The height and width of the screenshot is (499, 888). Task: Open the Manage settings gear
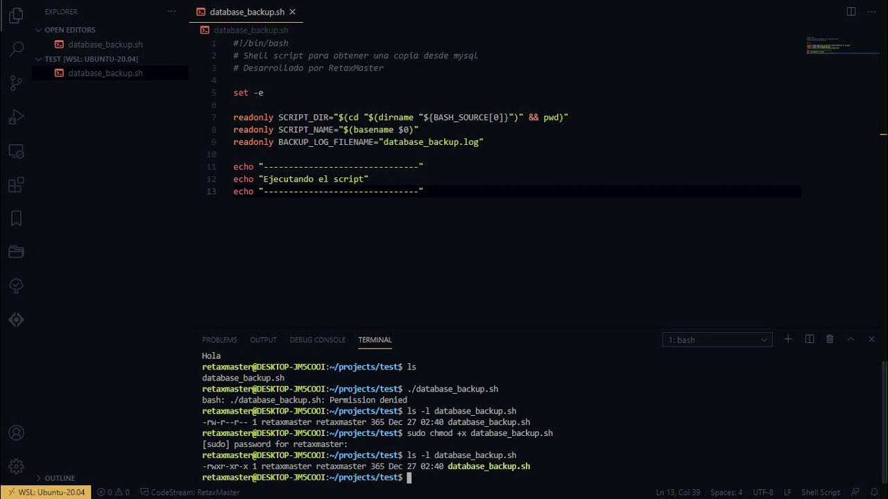(x=17, y=466)
